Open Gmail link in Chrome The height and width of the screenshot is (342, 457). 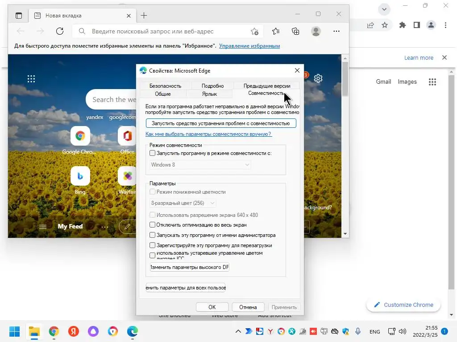point(383,82)
